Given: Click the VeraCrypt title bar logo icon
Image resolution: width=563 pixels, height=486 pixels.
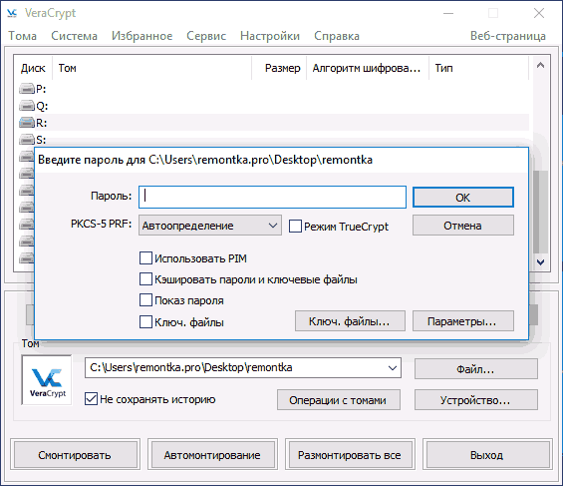Looking at the screenshot, I should point(12,13).
